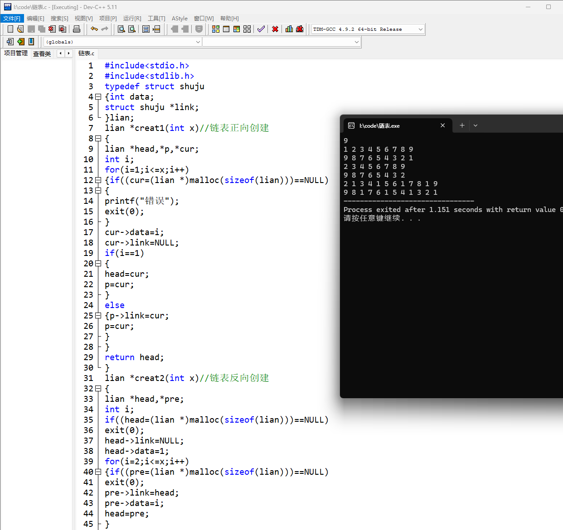
Task: Click the Save file toolbar icon
Action: 31,29
